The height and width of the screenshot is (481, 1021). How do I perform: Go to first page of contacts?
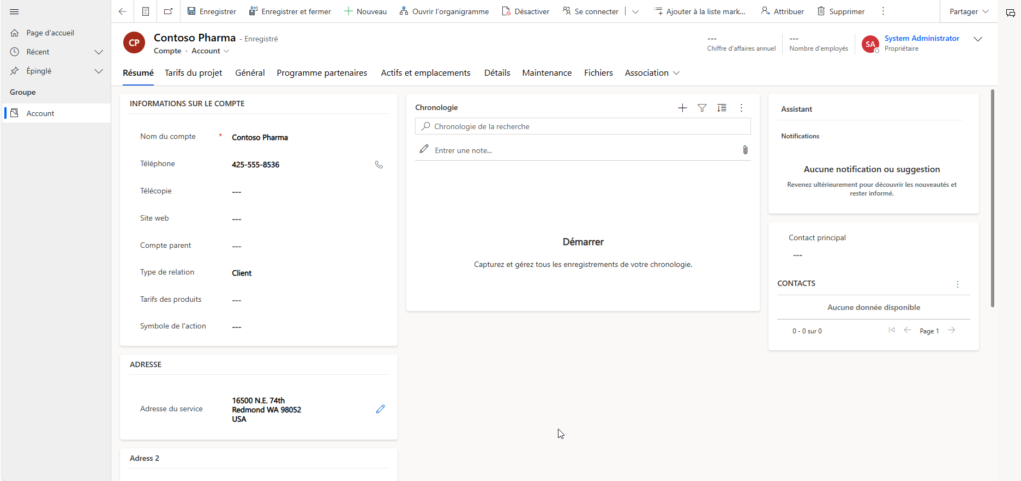pyautogui.click(x=892, y=330)
